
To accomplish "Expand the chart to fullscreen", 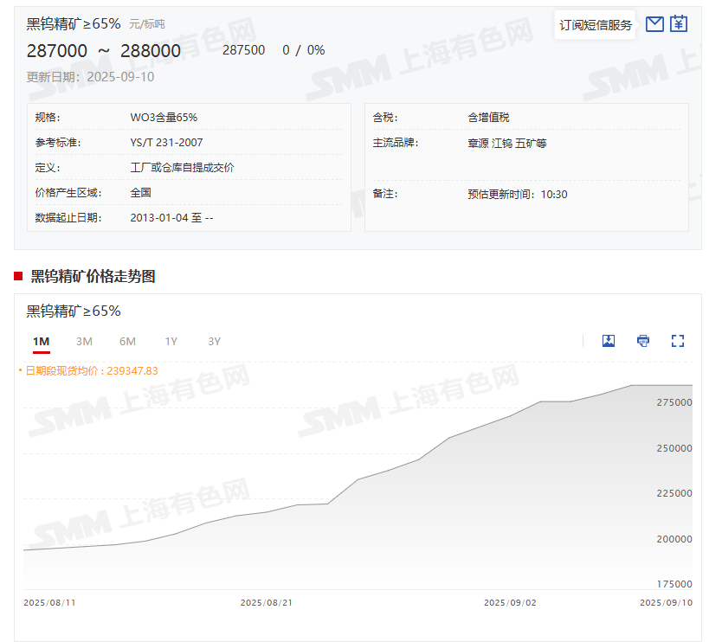I will pyautogui.click(x=678, y=341).
